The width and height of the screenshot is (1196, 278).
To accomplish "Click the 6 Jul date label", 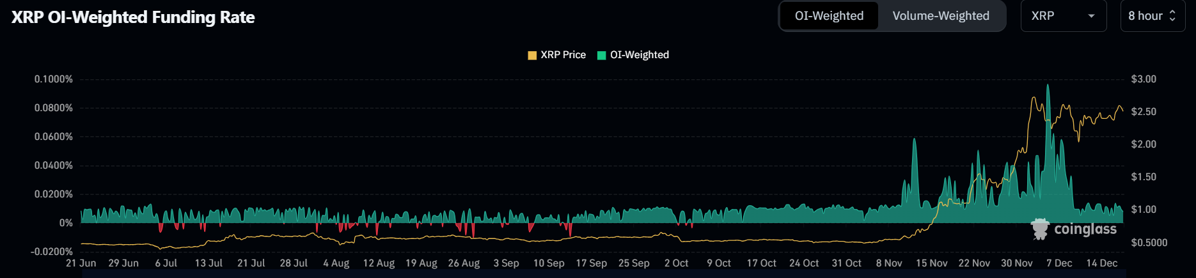I will tap(166, 263).
